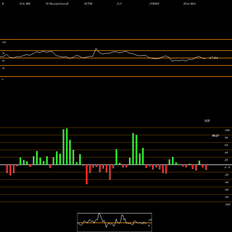Image resolution: width=232 pixels, height=232 pixels.
Task: Click the tallest green histogram bar
Action: pyautogui.click(x=67, y=147)
